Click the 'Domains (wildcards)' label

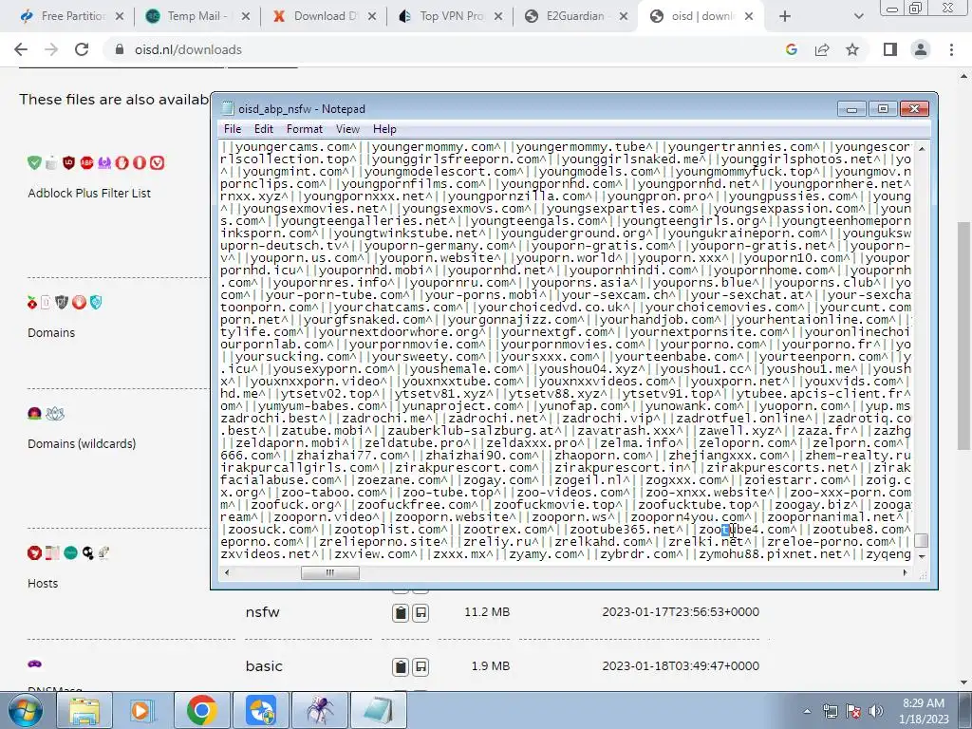point(82,444)
